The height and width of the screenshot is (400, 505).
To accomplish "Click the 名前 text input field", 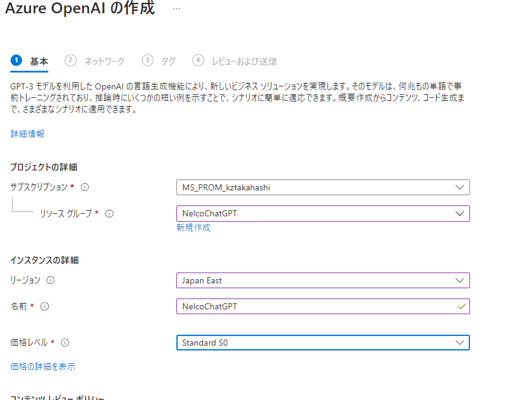I will (314, 306).
